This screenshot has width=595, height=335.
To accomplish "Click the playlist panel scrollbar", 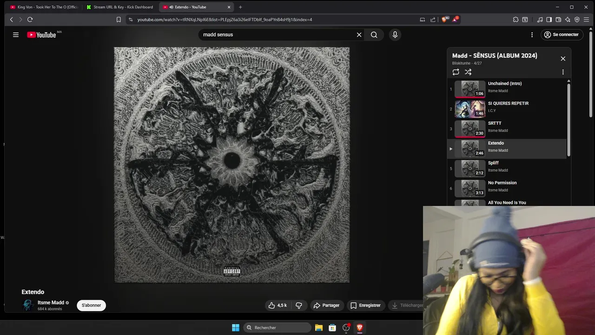I will (x=569, y=120).
